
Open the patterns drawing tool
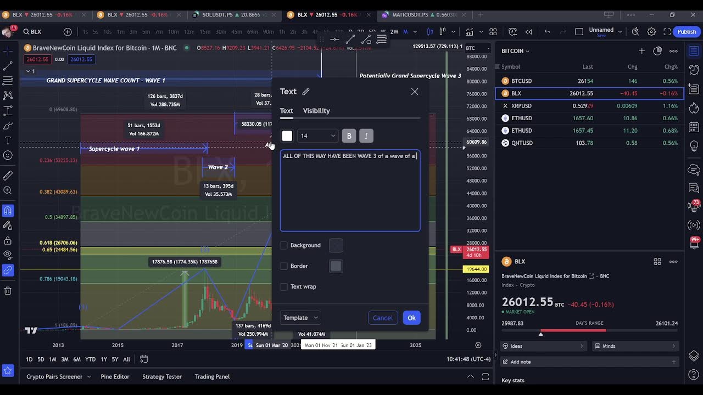[x=8, y=95]
